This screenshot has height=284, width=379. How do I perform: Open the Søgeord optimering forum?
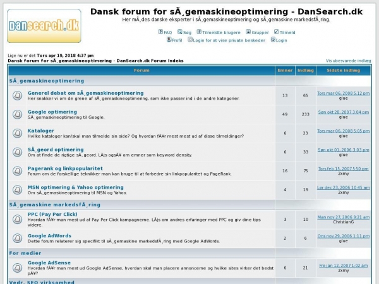pos(56,150)
